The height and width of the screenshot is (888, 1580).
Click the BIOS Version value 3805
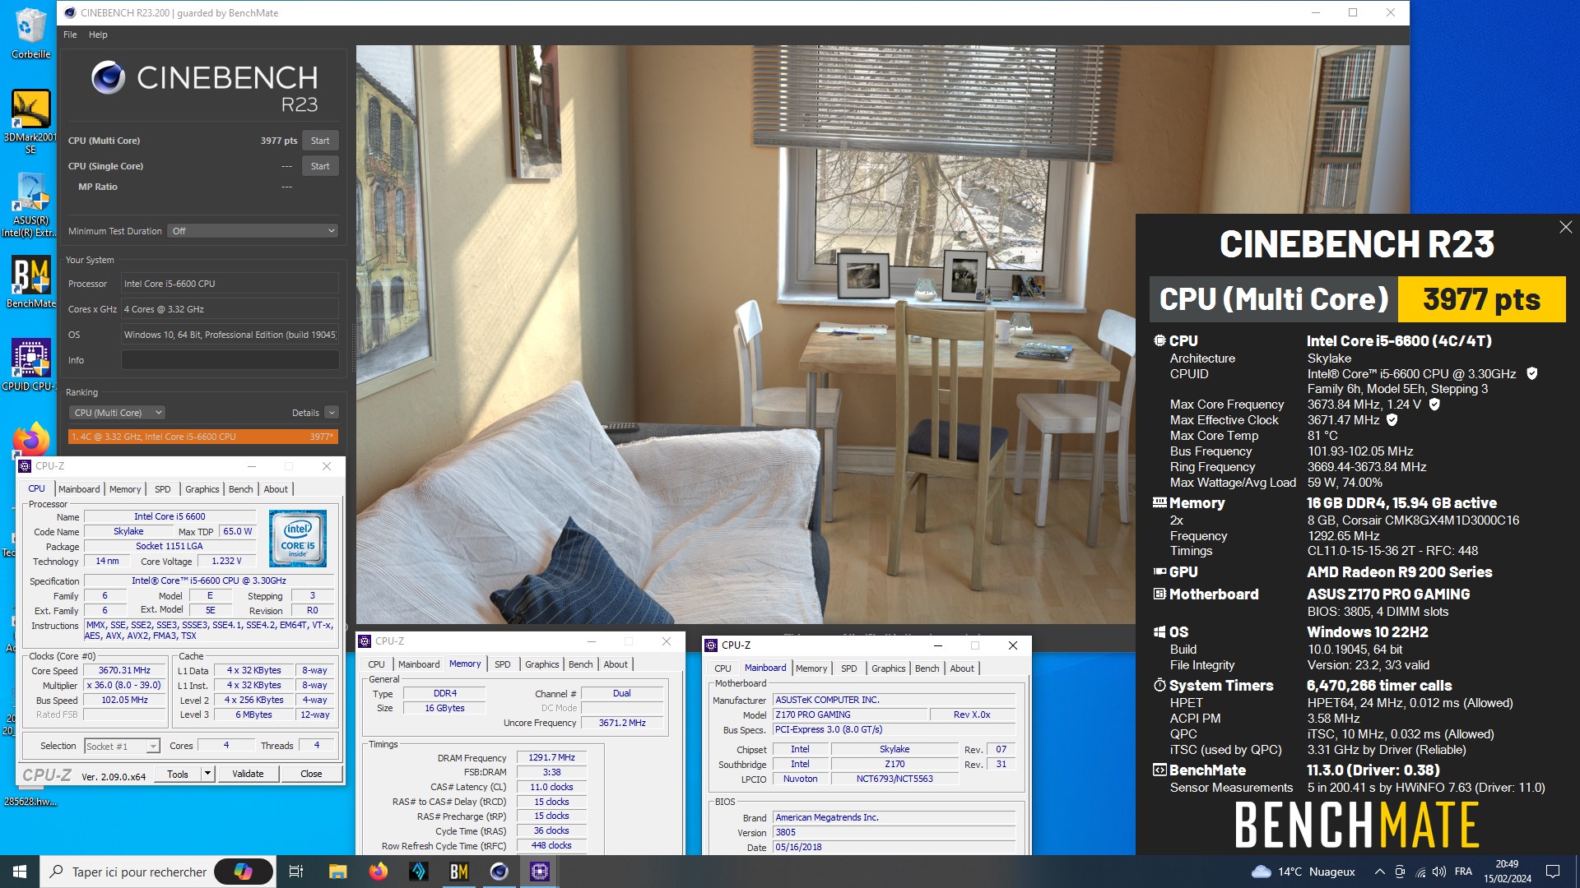pos(894,832)
